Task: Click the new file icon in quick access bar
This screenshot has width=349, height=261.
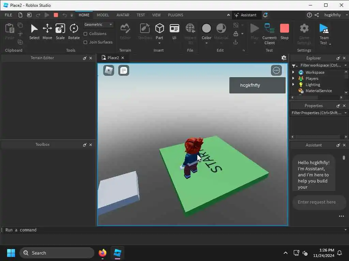Action: click(20, 15)
